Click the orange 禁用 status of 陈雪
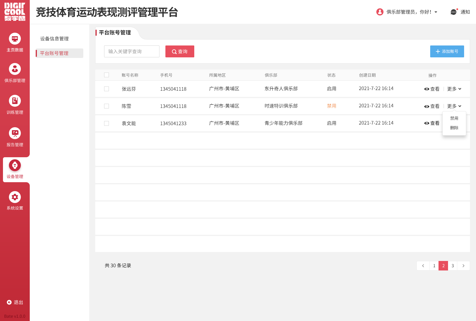476x321 pixels. coord(332,106)
